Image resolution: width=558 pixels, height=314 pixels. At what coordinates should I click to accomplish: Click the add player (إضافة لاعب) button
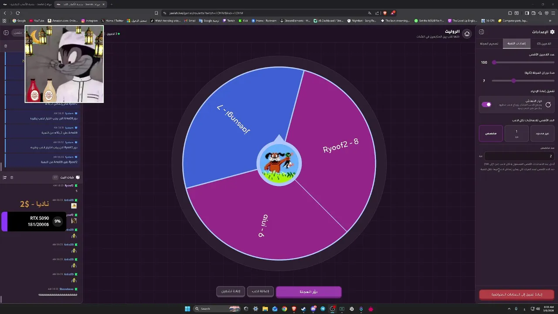click(x=260, y=291)
